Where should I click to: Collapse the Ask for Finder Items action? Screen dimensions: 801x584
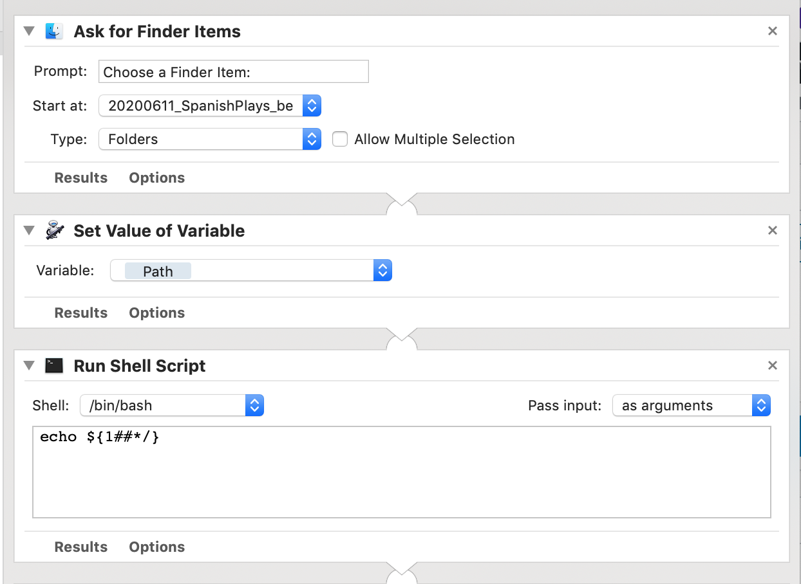pos(28,32)
